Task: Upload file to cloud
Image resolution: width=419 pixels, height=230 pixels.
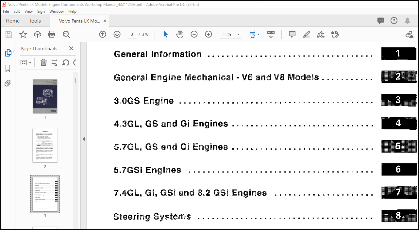Action: 38,34
